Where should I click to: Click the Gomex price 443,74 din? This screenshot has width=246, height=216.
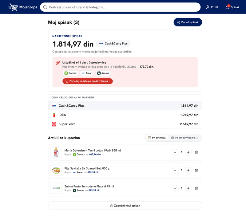coord(95,155)
